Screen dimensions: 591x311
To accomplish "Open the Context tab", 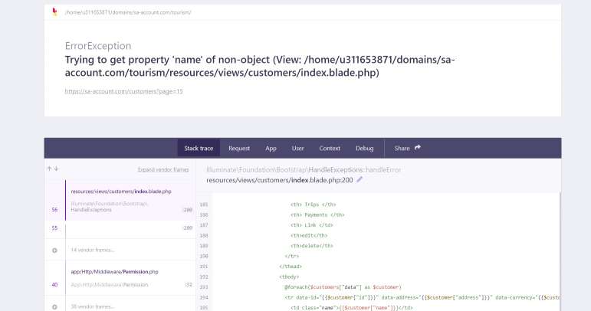I will [x=330, y=148].
